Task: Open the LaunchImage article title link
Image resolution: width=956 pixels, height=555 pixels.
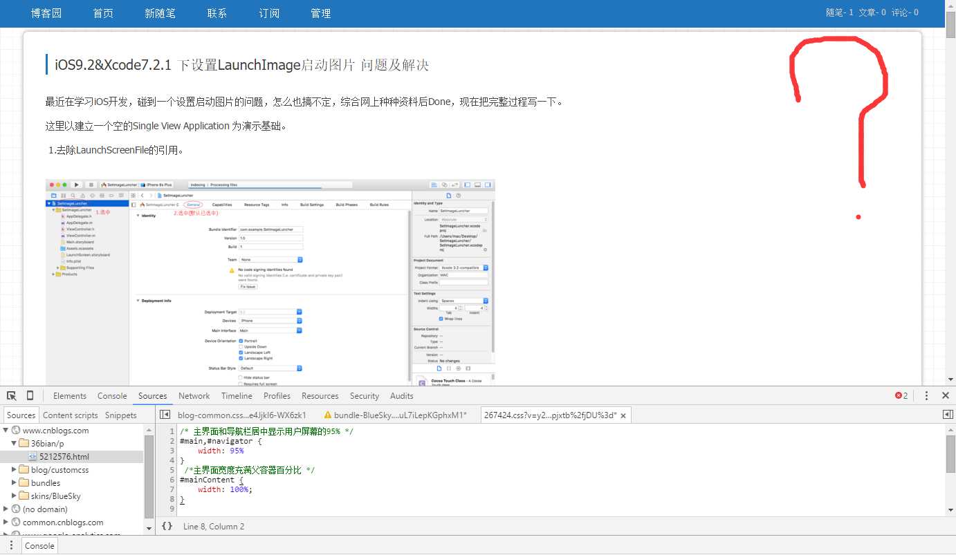Action: (241, 65)
